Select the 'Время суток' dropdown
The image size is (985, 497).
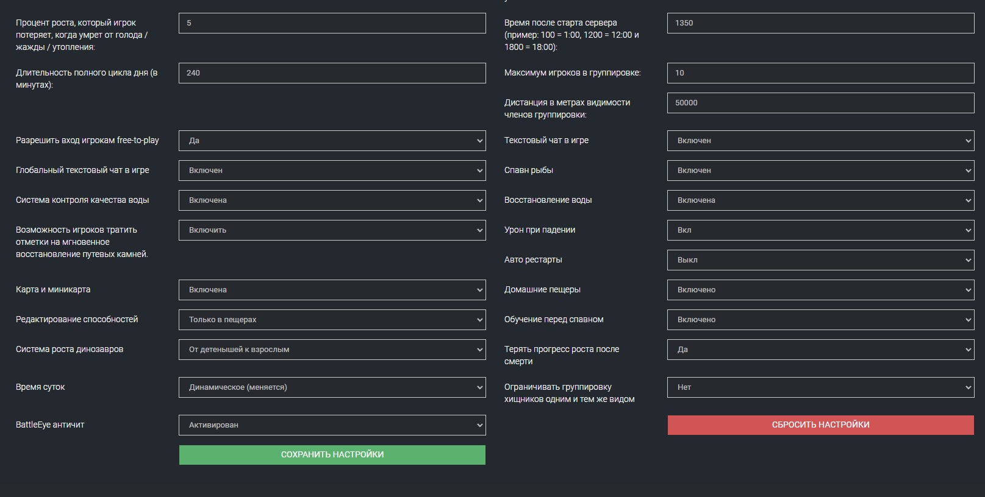coord(332,387)
